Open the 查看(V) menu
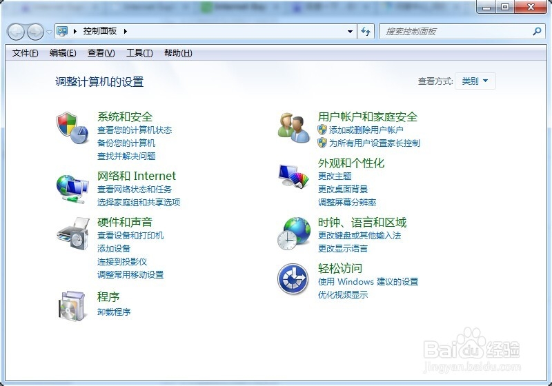Viewport: 552px width, 386px height. tap(101, 53)
